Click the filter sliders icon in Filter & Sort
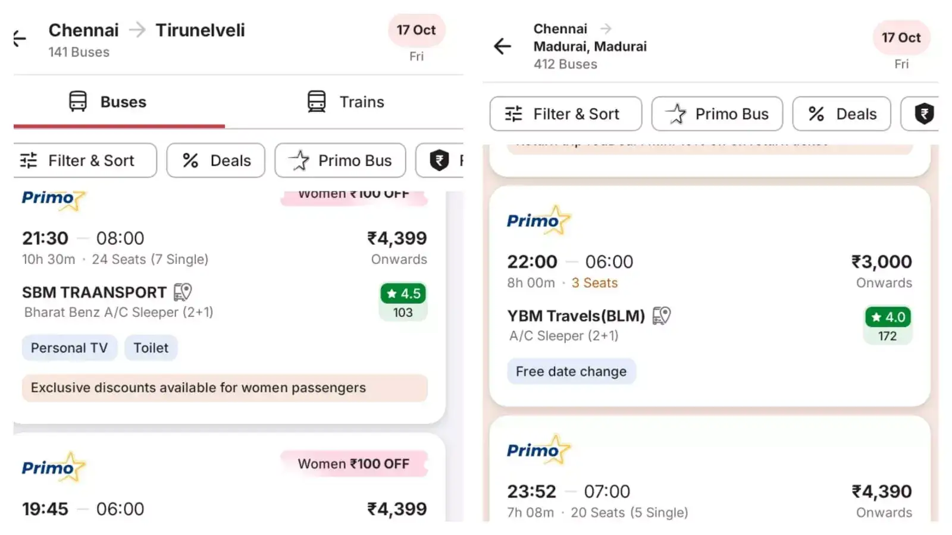 (28, 160)
